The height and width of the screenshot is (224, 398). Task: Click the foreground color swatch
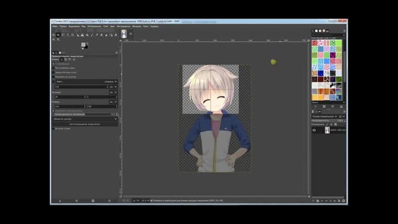click(83, 45)
